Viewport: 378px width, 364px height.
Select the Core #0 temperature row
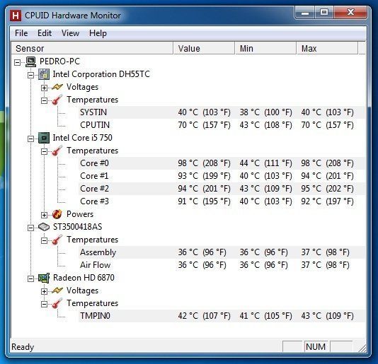222,163
